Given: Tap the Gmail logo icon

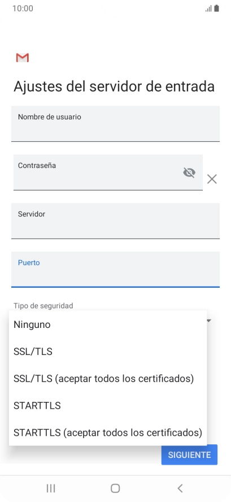Looking at the screenshot, I should [23, 58].
